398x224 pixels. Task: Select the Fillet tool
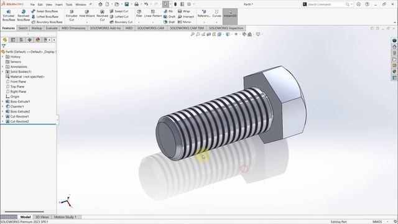(x=139, y=14)
